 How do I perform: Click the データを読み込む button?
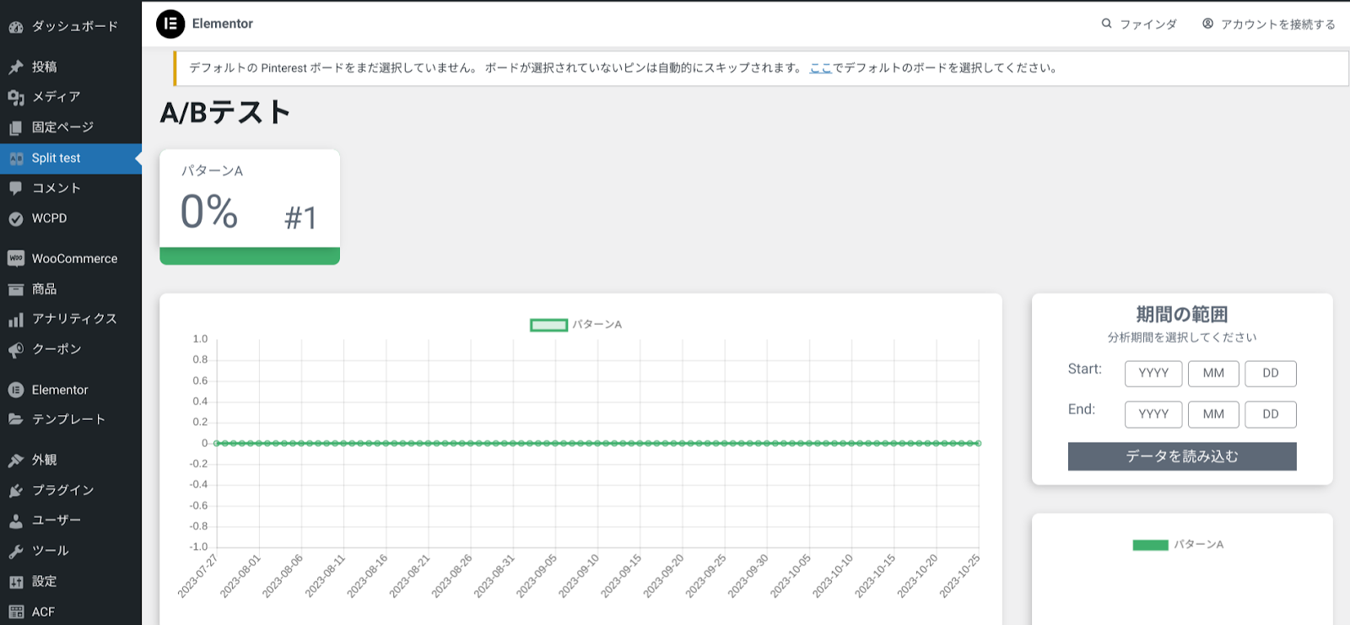[1182, 456]
